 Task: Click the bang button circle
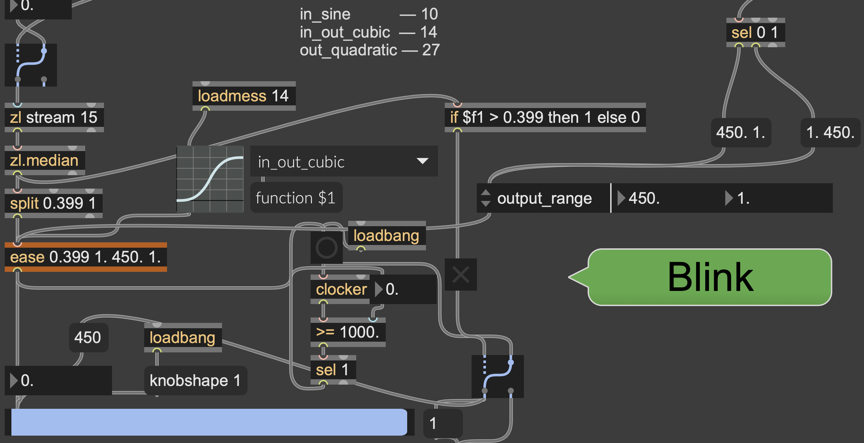click(326, 248)
